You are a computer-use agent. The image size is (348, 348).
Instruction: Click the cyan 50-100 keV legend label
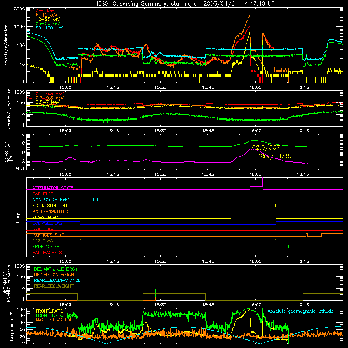pos(49,28)
